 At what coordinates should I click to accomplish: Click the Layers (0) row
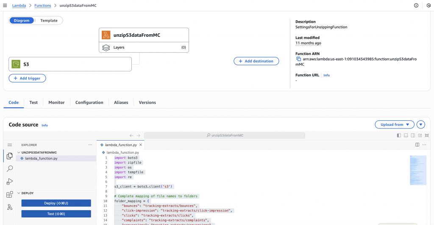144,47
